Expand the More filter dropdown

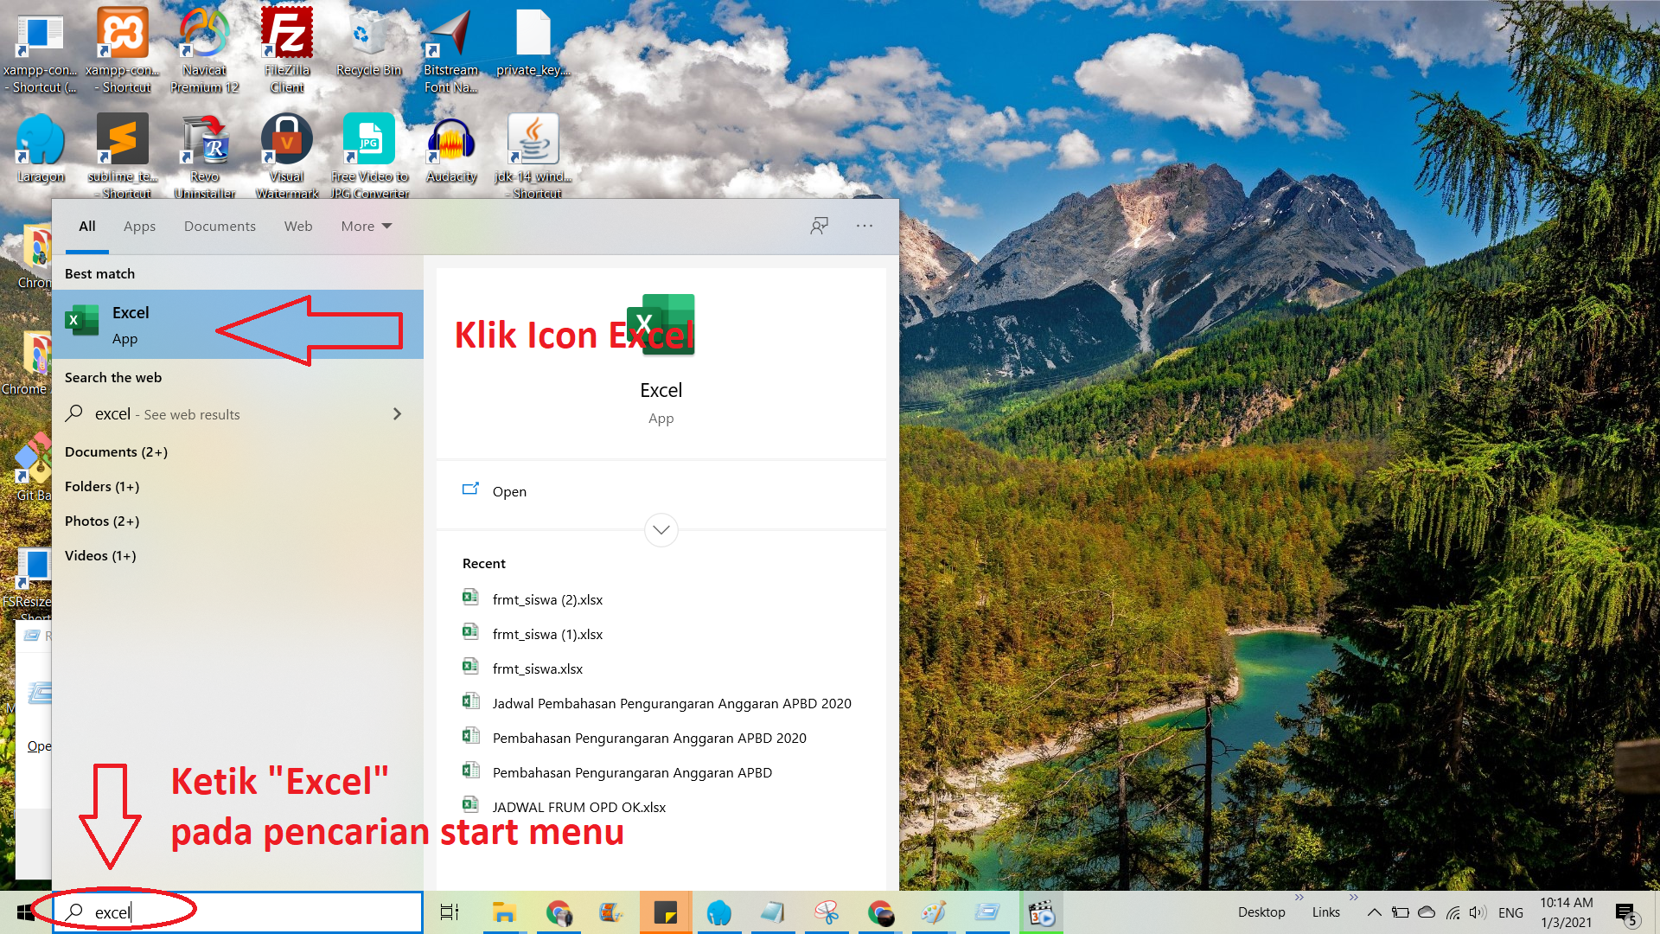tap(366, 226)
